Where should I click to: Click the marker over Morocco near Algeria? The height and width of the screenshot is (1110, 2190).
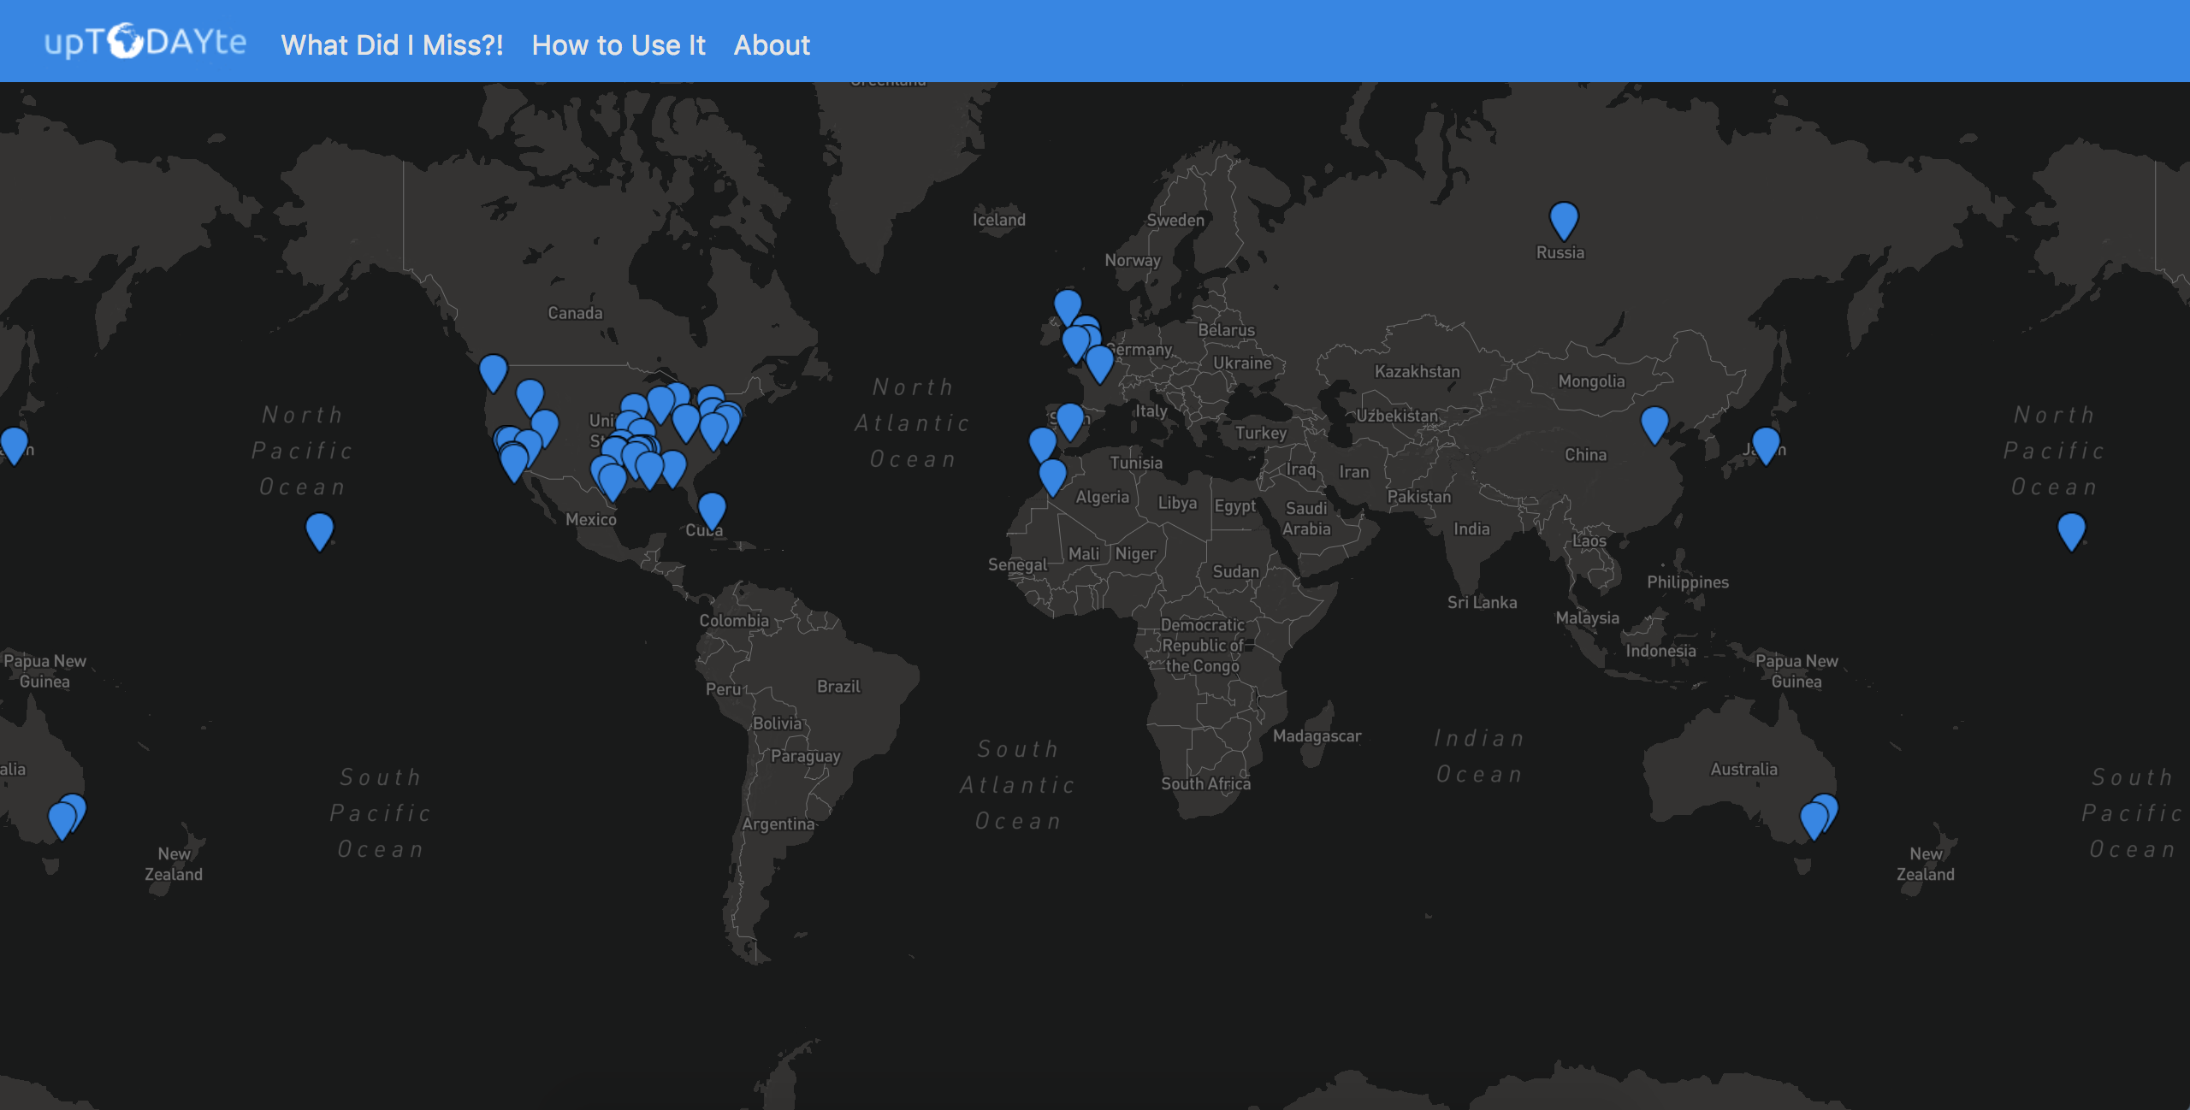[1052, 475]
